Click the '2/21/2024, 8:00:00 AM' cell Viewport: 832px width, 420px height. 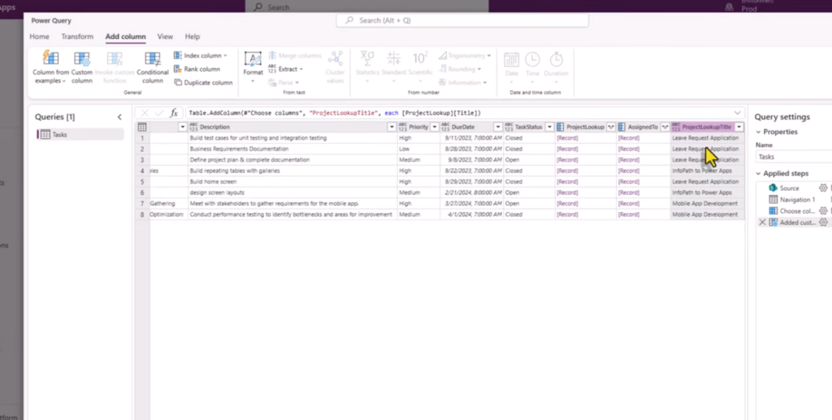(x=473, y=193)
